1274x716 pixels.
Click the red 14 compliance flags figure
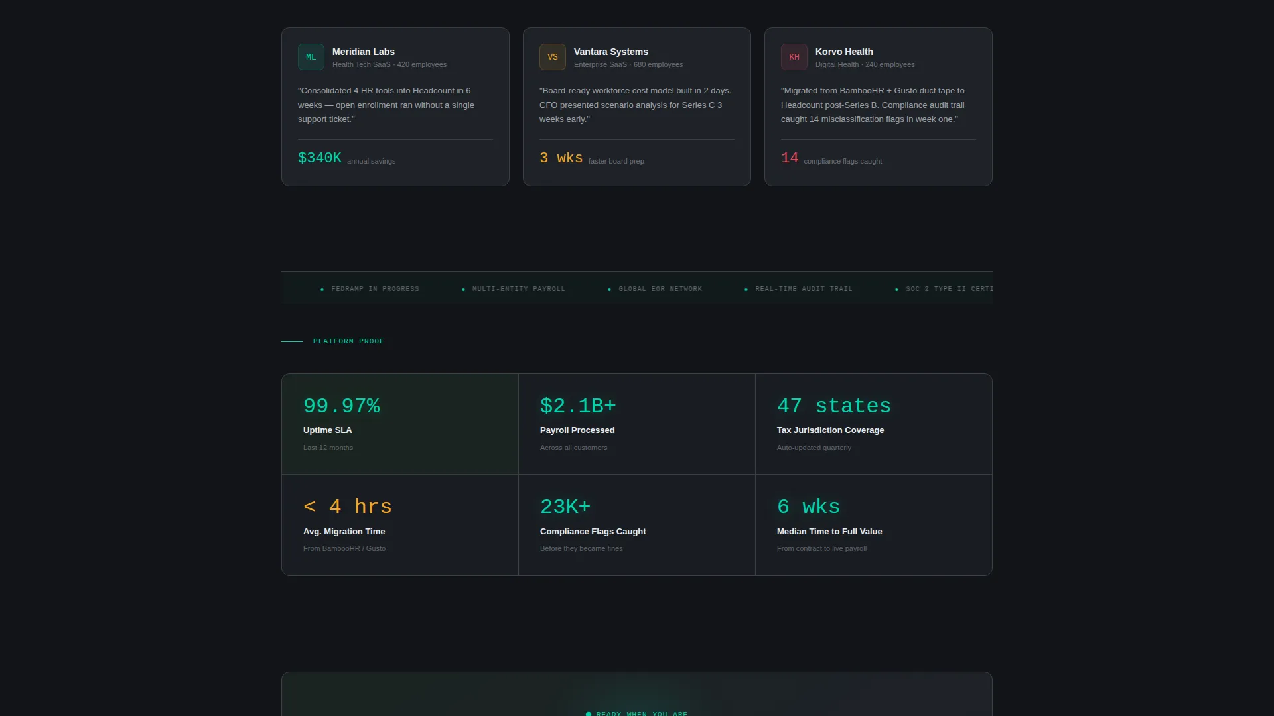click(790, 158)
